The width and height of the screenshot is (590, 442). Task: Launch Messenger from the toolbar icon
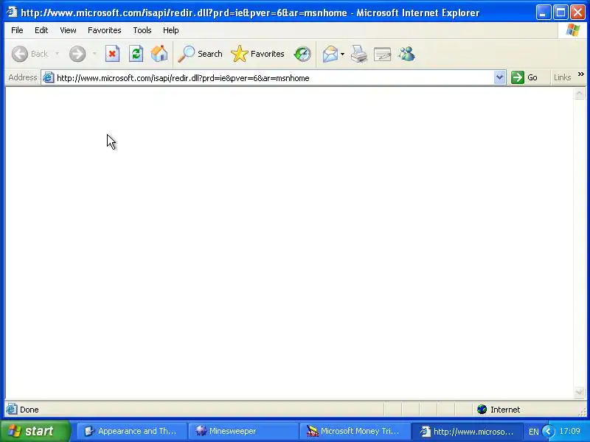tap(406, 54)
